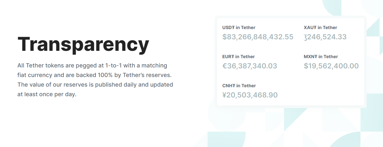Click the "Tether's reserves" phrase in the paragraph
The height and width of the screenshot is (147, 383).
[x=149, y=75]
